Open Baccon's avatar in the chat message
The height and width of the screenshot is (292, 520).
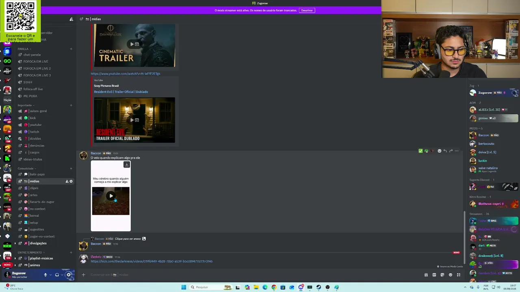[x=83, y=156]
